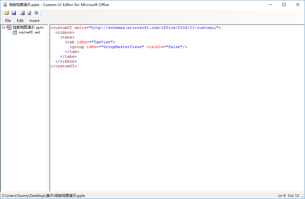Click the closing </tab> tag
Viewport: 305px width, 199px height.
[72, 52]
